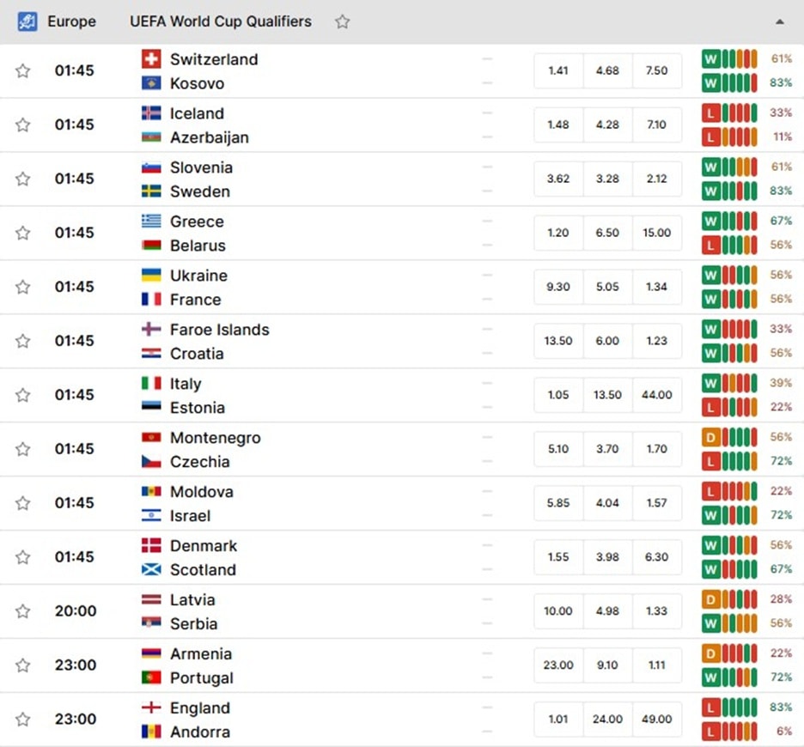Select away win odds 1.34 for France
Image resolution: width=804 pixels, height=747 pixels.
pyautogui.click(x=657, y=287)
